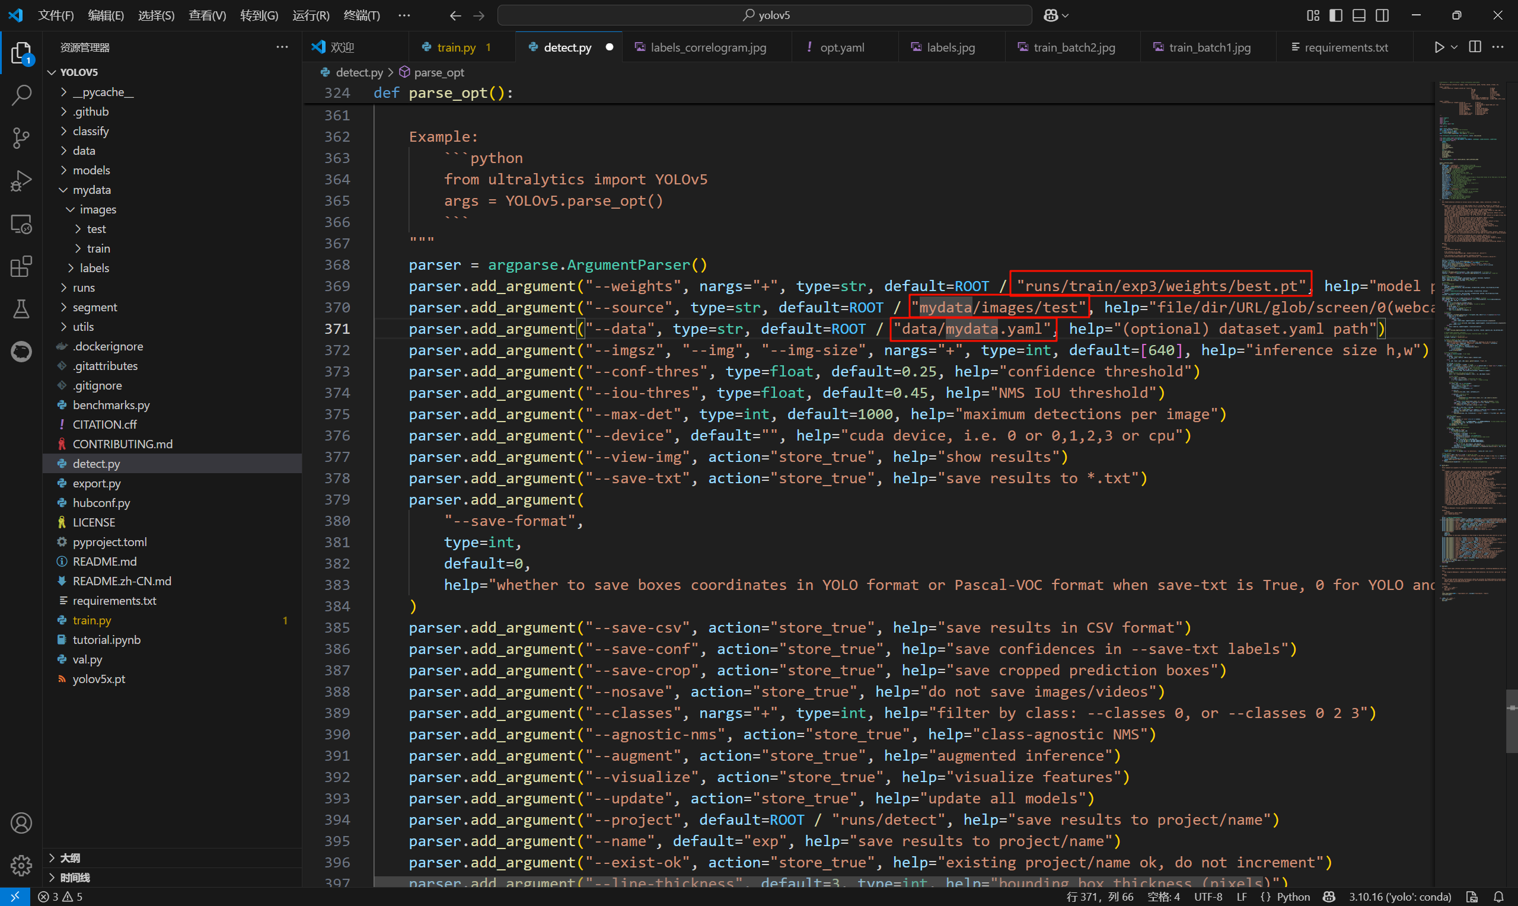Expand the runs folder in explorer

point(84,288)
